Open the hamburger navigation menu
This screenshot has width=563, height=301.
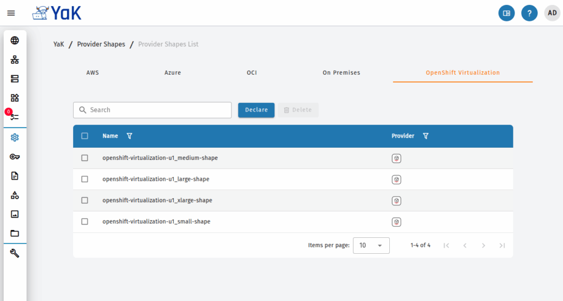[x=11, y=13]
